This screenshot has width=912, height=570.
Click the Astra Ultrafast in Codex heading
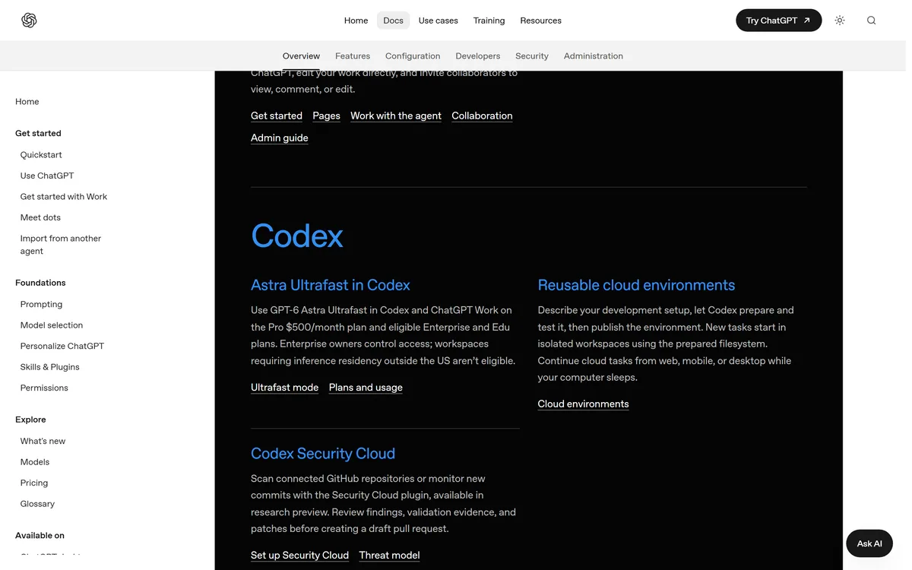pyautogui.click(x=331, y=285)
